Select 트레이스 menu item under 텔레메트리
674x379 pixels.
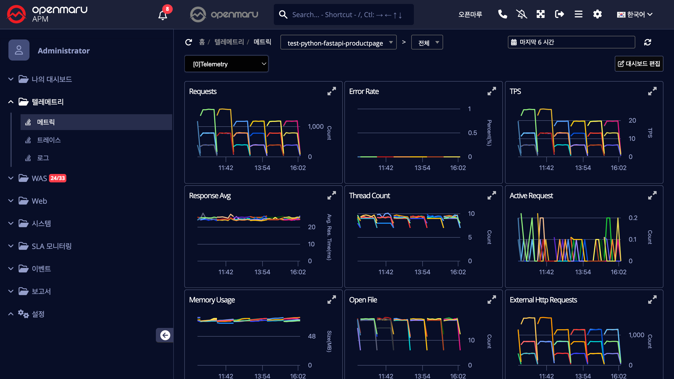tap(49, 140)
